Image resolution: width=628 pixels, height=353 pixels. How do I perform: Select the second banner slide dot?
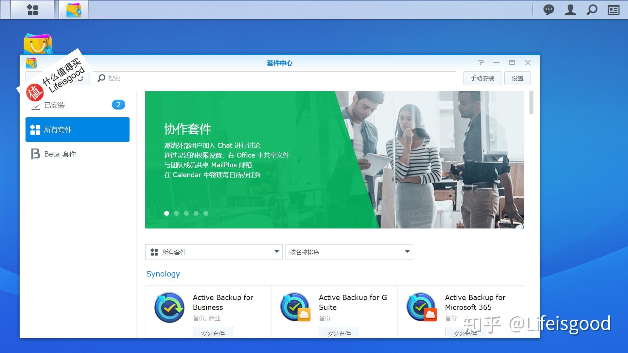pyautogui.click(x=176, y=213)
